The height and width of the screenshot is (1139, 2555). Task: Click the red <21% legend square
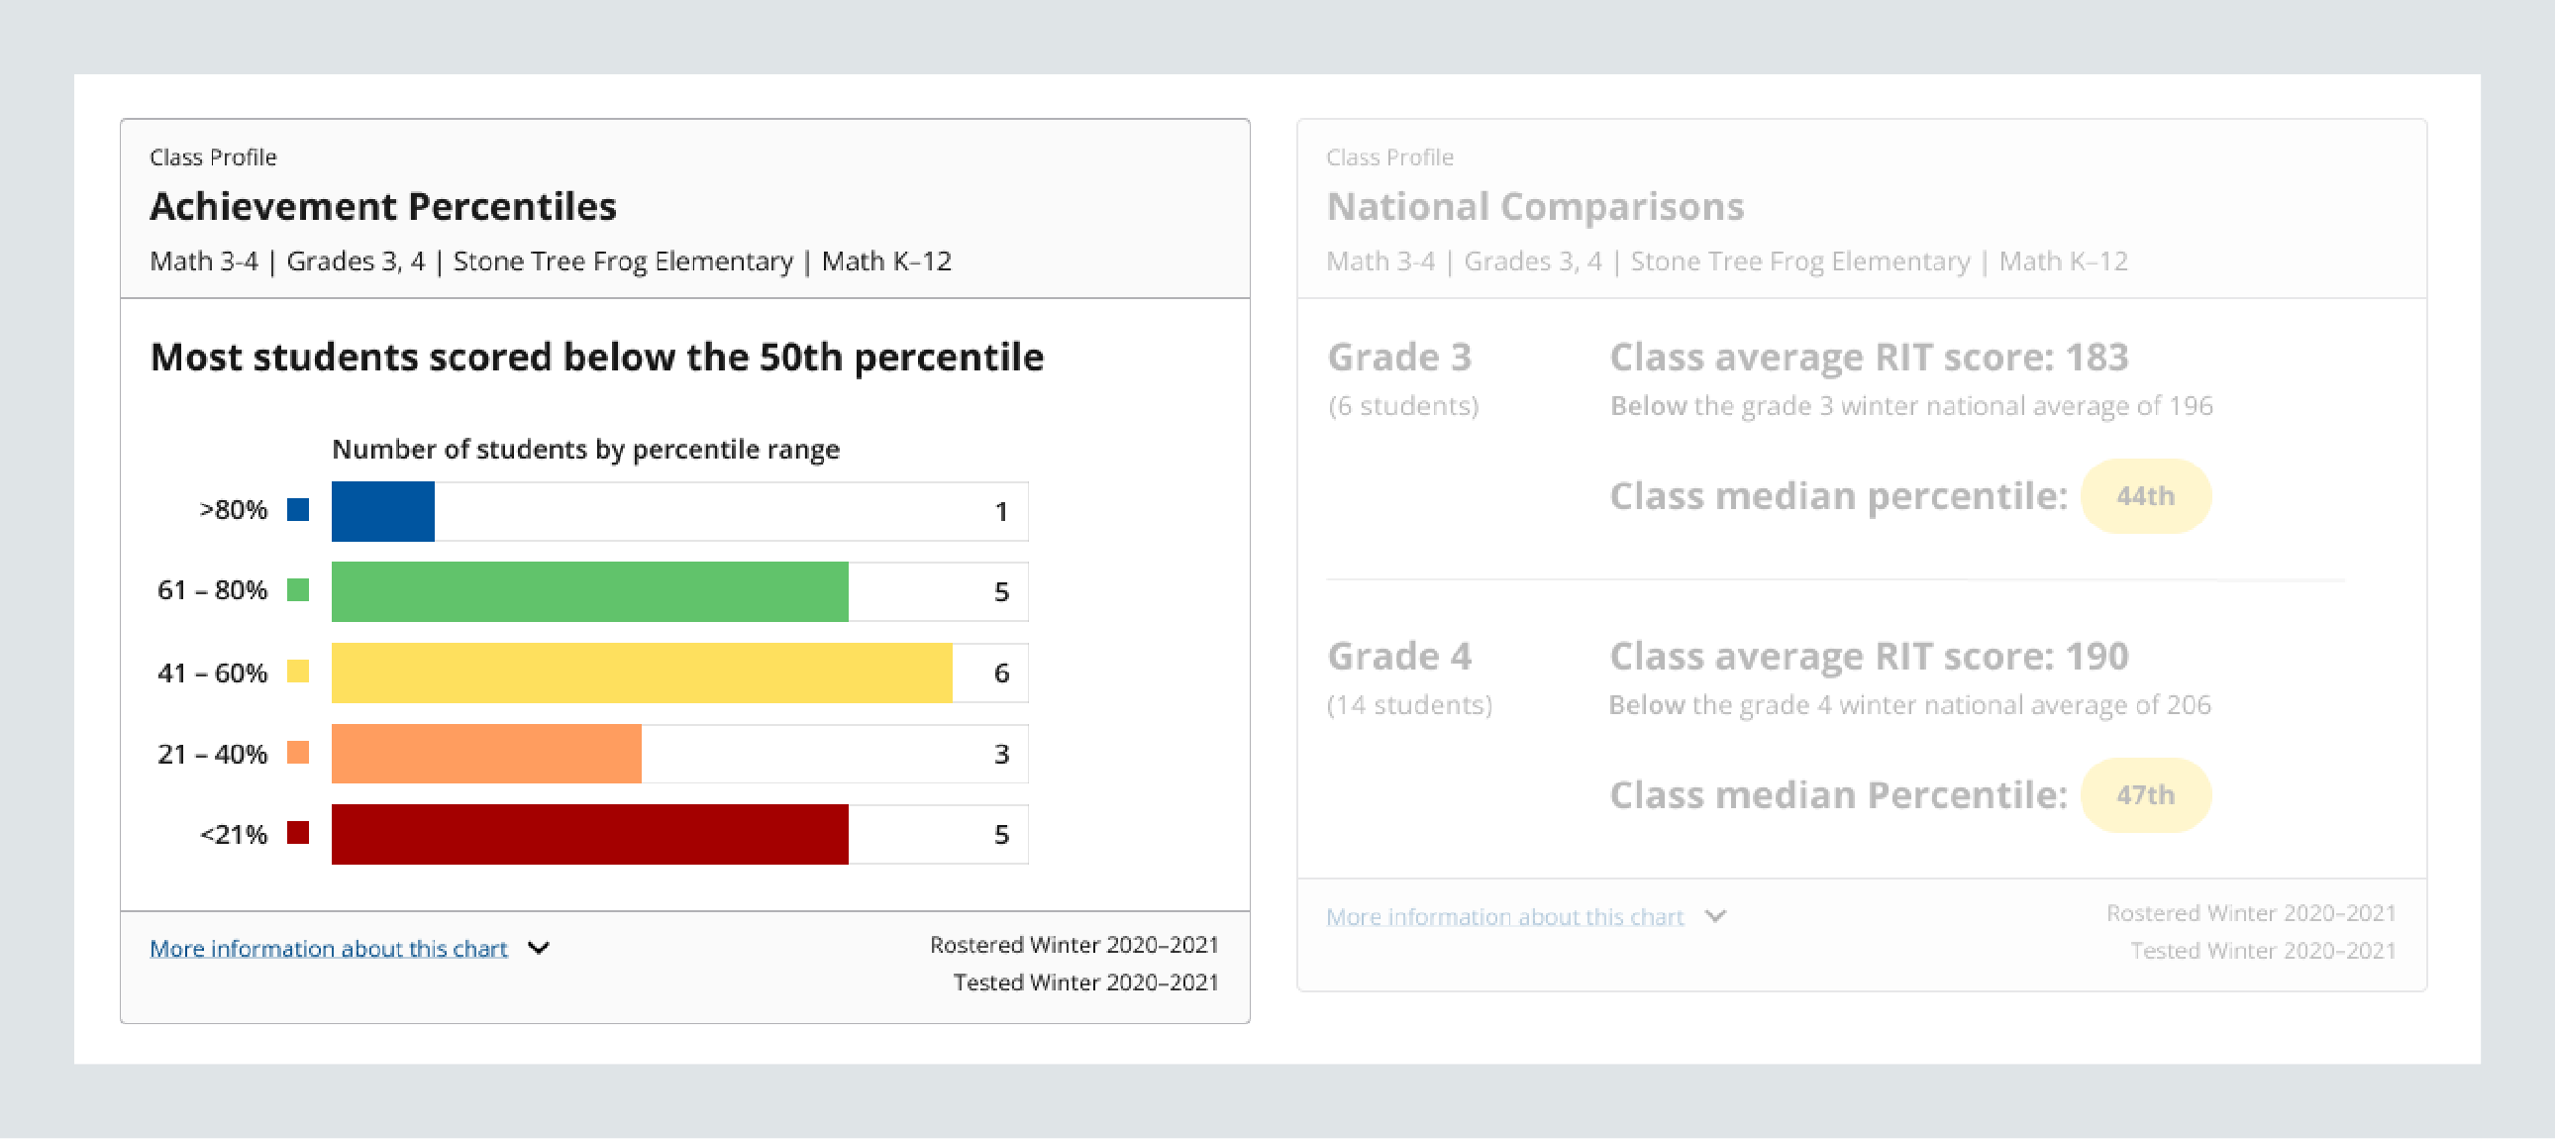296,834
